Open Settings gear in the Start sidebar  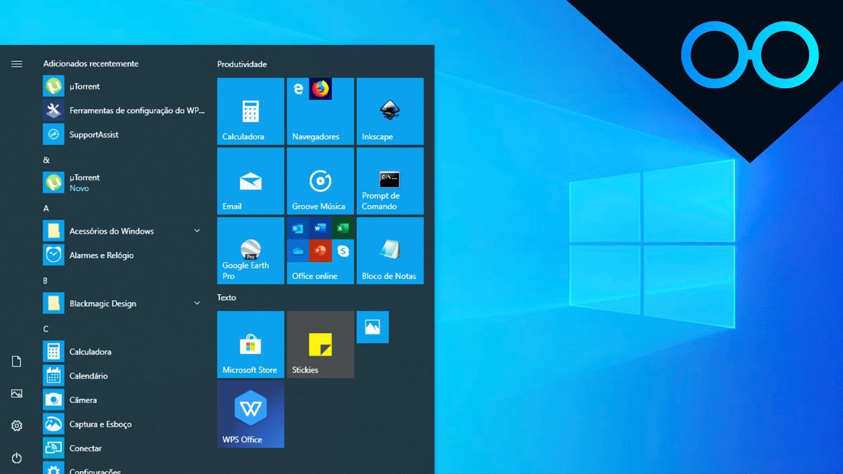point(16,426)
